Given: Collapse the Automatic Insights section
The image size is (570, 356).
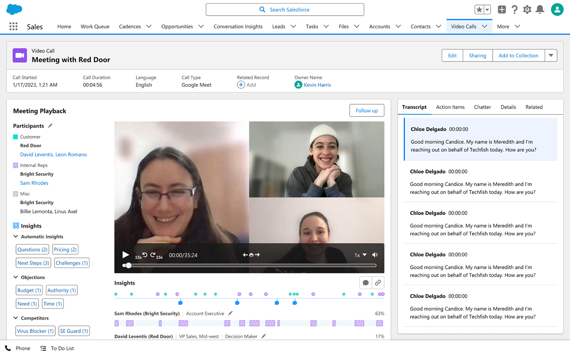Looking at the screenshot, I should pyautogui.click(x=16, y=237).
